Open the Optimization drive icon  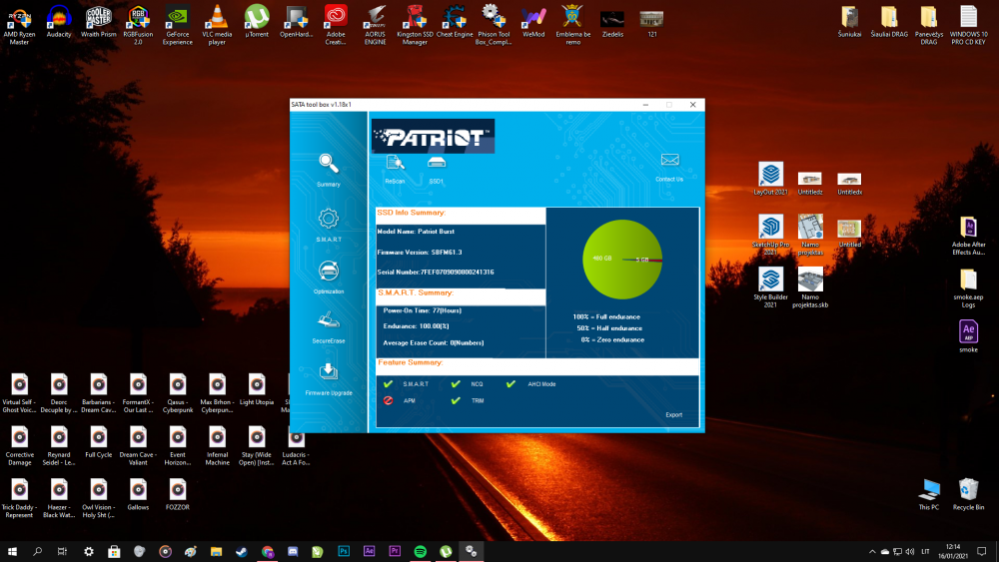(x=328, y=271)
